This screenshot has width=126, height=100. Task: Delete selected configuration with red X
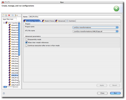(x=9, y=15)
